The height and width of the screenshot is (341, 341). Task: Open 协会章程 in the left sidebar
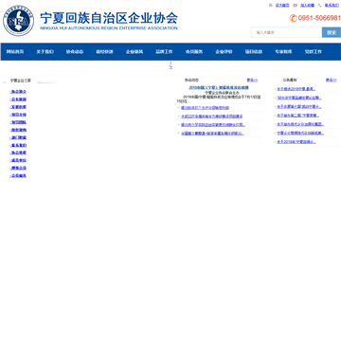point(19,153)
